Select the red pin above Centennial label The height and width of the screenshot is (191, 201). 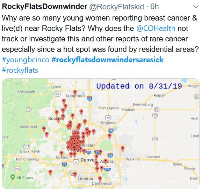[100, 179]
